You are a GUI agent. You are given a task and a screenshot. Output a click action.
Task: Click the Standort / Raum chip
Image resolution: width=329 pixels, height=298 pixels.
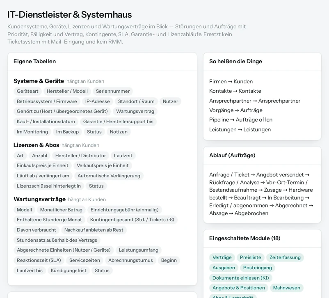coord(136,101)
